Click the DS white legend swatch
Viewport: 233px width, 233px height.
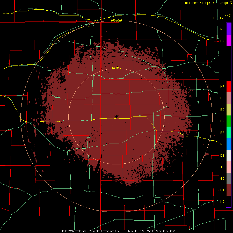click(229, 155)
